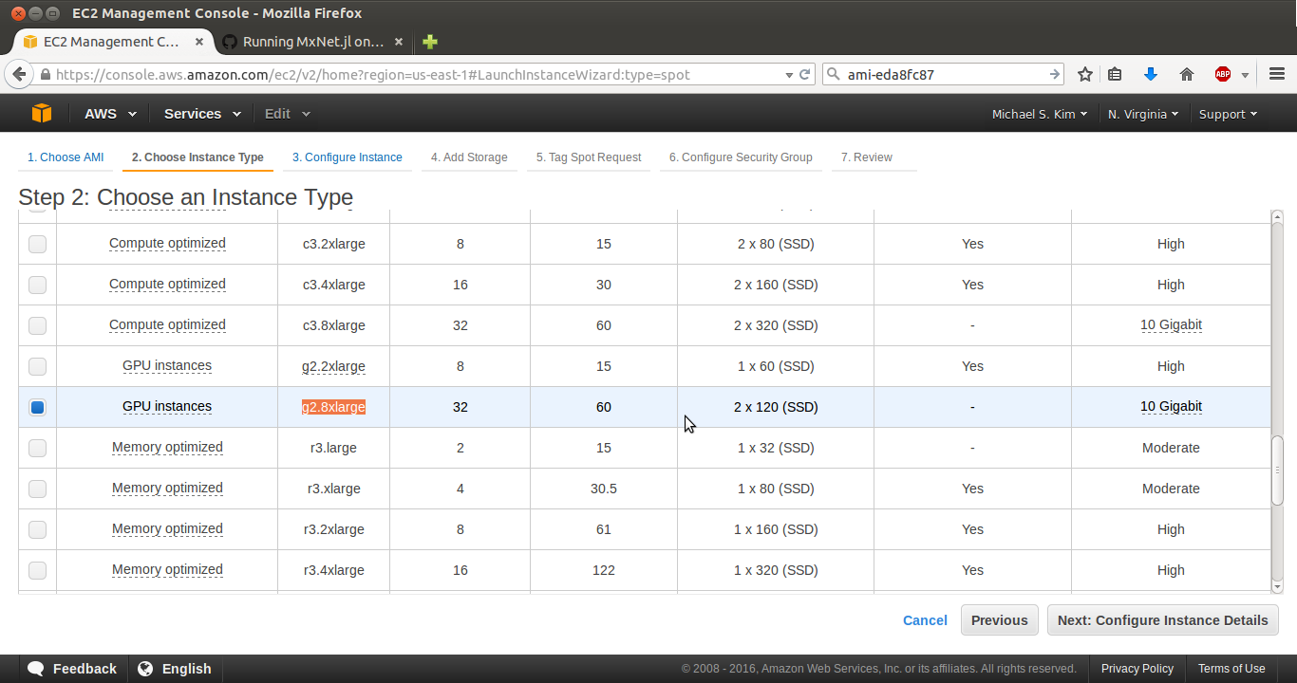This screenshot has width=1297, height=683.
Task: Open the Firefox hamburger menu
Action: point(1275,74)
